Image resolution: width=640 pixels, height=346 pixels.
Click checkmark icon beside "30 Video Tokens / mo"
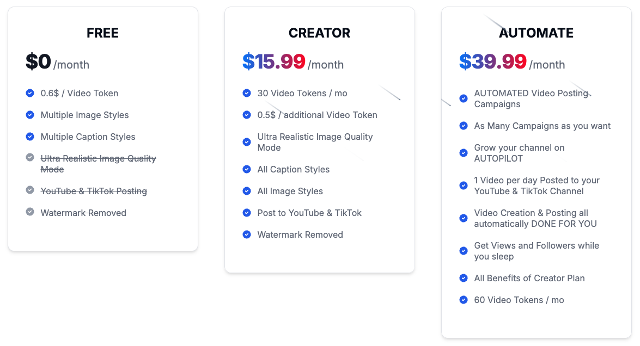(247, 93)
